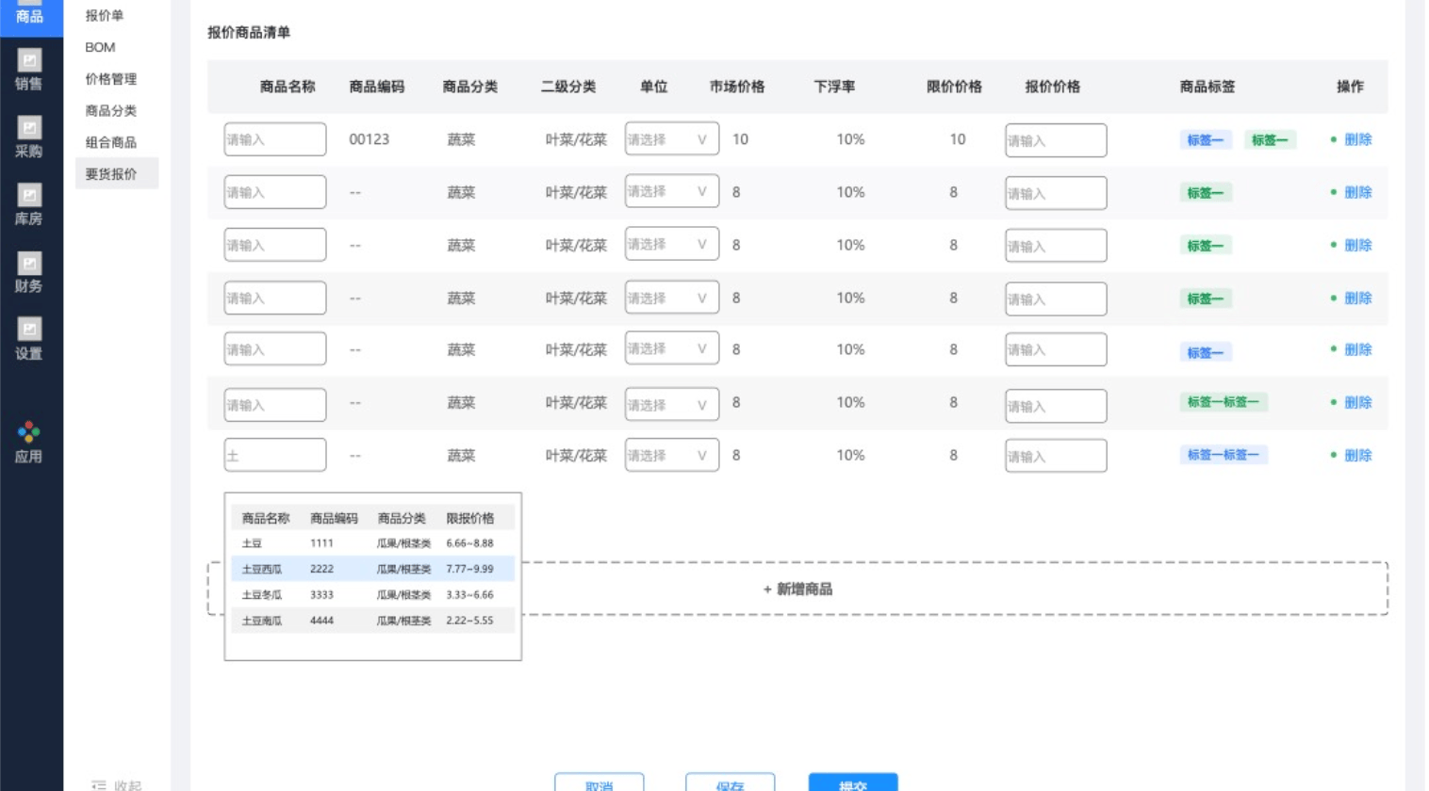Viewport: 1429px width, 791px height.
Task: Go to 价格管理 in the submenu
Action: [111, 79]
